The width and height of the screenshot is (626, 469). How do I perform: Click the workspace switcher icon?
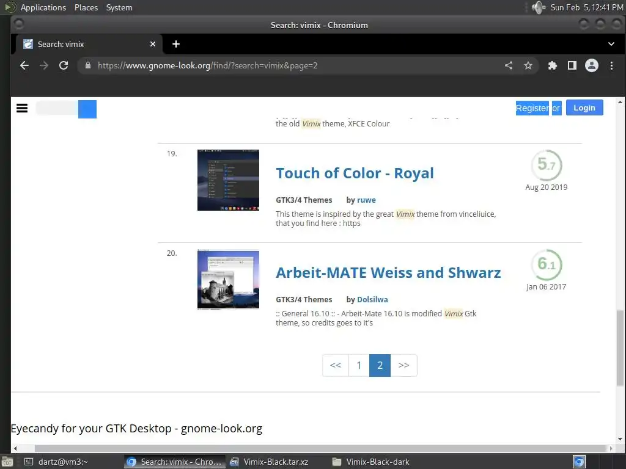coord(579,462)
